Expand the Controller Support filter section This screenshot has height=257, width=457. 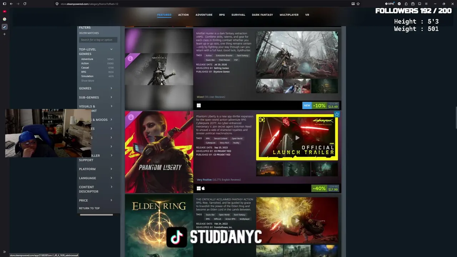pos(96,158)
